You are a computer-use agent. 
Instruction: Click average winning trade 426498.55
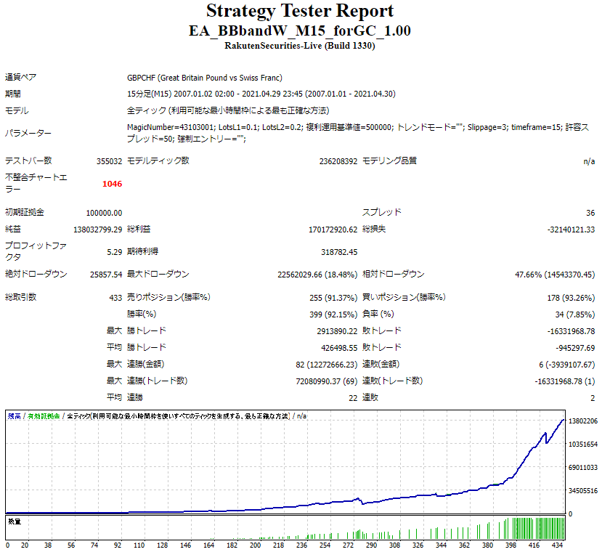(x=339, y=348)
